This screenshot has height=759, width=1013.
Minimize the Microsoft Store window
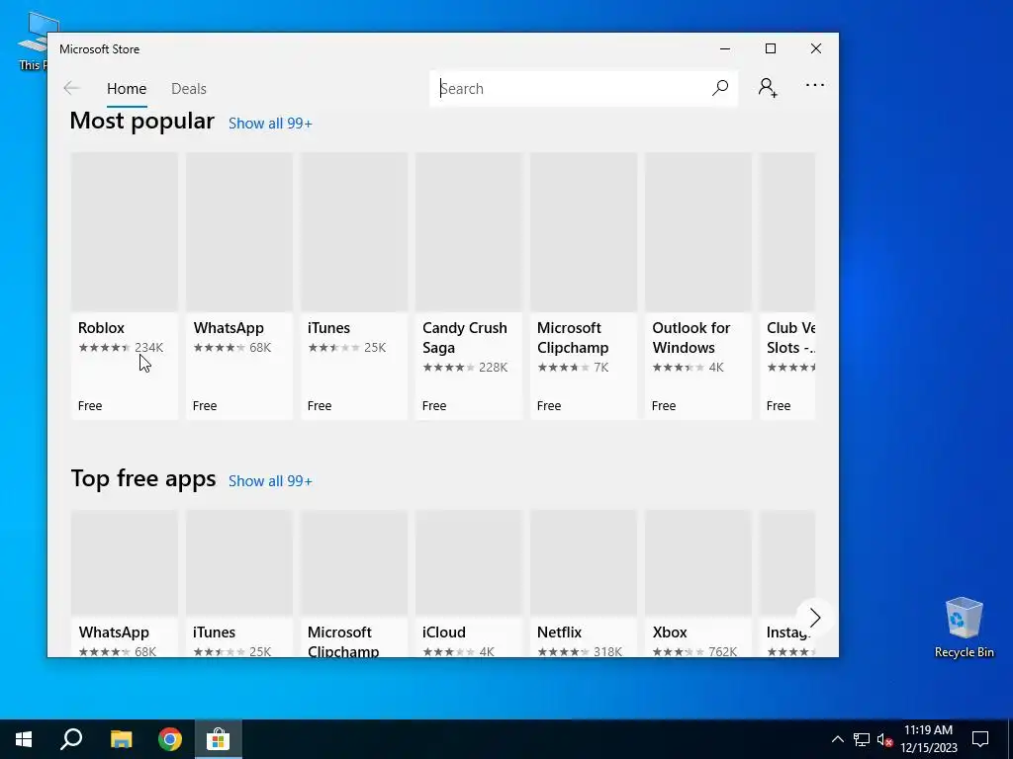(x=725, y=49)
